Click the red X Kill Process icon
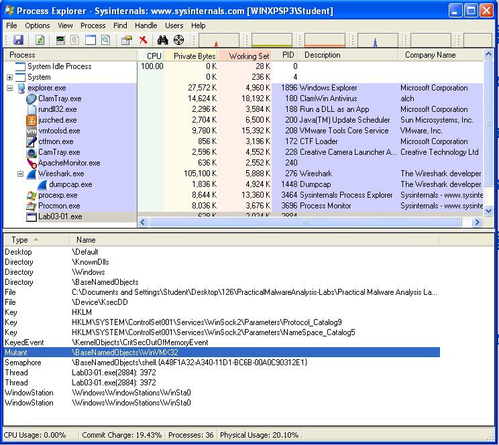Screen dimensions: 499x445 (x=144, y=40)
